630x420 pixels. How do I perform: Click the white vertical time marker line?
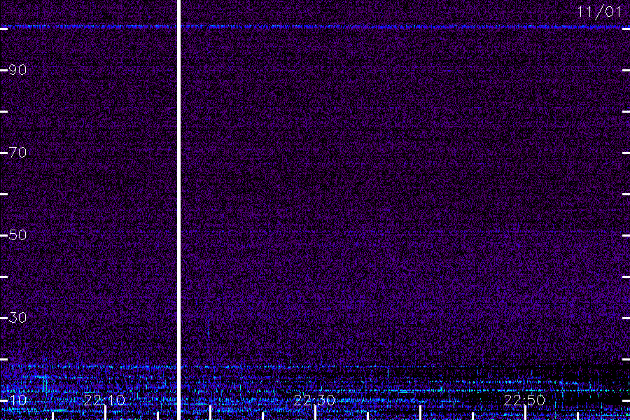pyautogui.click(x=178, y=210)
